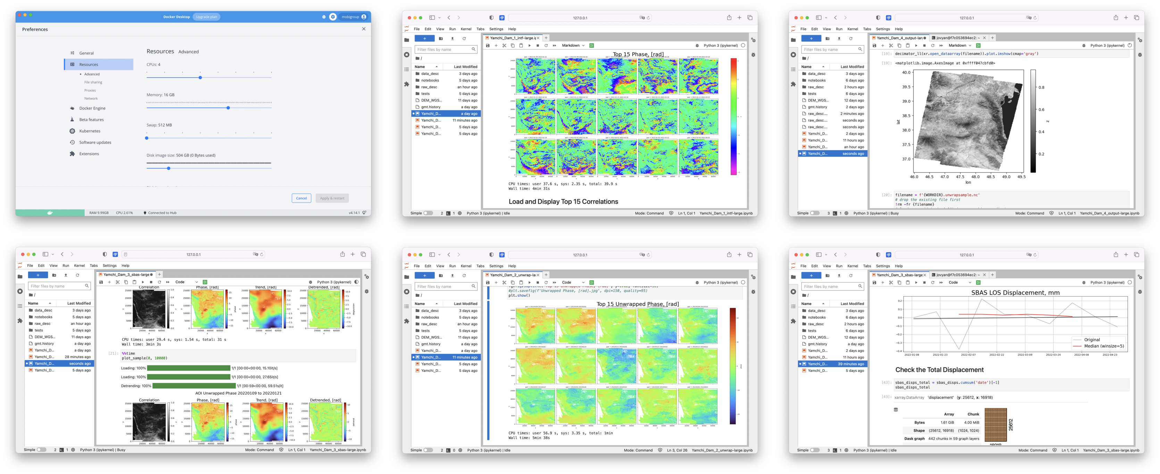Open Docker Desktop settings gear icon
The image size is (1160, 474).
[333, 17]
